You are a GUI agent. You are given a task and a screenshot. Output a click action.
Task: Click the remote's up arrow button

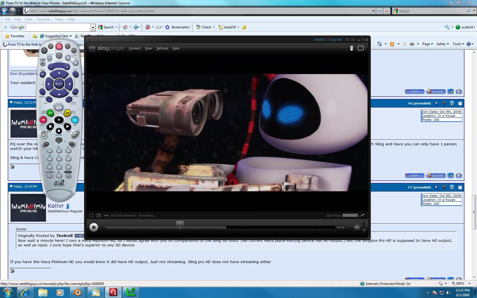tap(59, 74)
